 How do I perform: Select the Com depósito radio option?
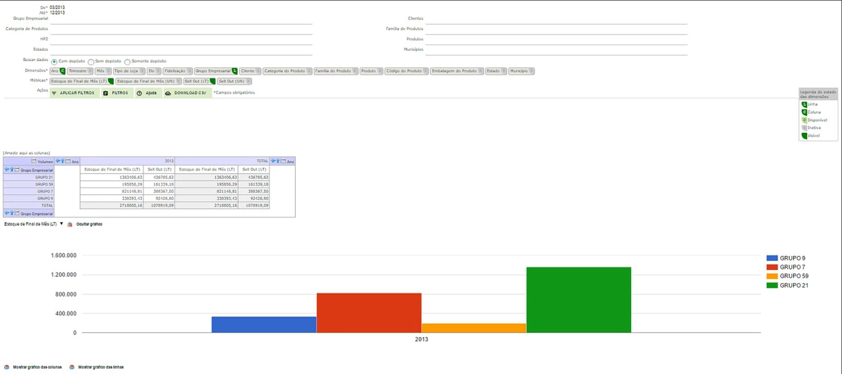click(54, 62)
